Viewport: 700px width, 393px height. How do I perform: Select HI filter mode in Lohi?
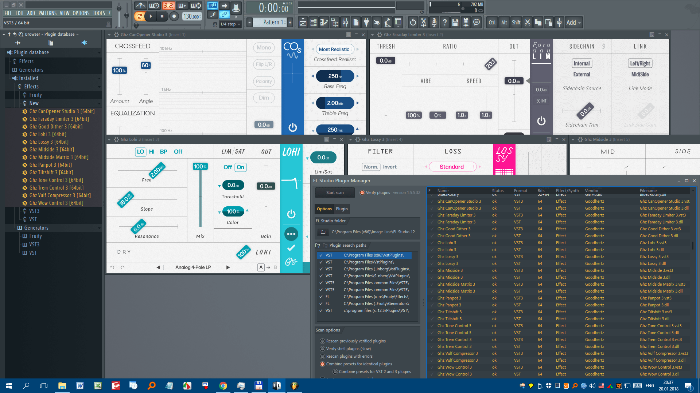tap(152, 152)
